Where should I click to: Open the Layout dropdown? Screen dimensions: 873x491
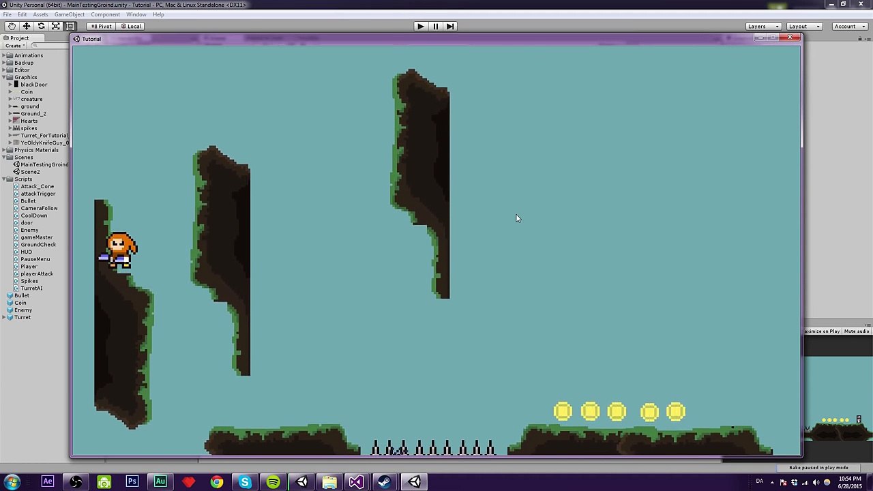(x=804, y=26)
